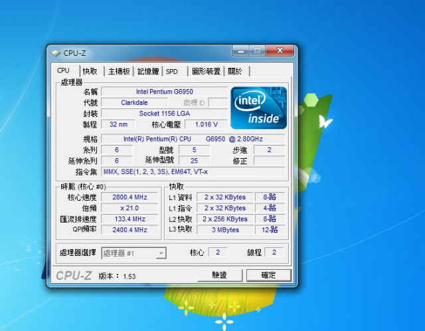Click the 線程 count value

(274, 253)
